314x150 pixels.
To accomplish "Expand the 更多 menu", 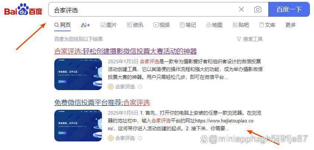I will [290, 25].
